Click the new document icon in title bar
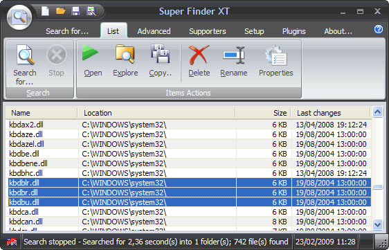This screenshot has height=250, width=389. pos(45,11)
